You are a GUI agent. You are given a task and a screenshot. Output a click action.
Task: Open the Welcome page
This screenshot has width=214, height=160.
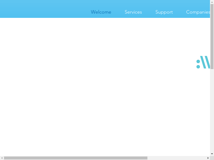pos(101,12)
